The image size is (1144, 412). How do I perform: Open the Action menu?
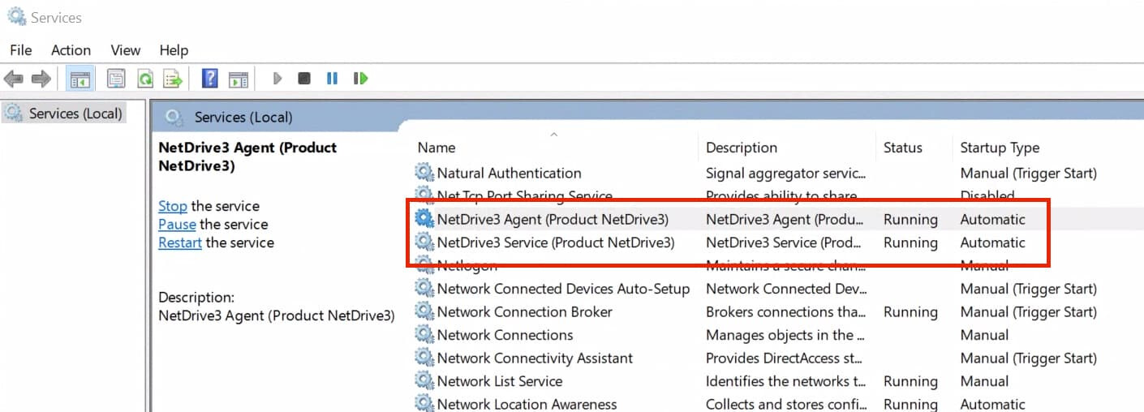tap(71, 49)
